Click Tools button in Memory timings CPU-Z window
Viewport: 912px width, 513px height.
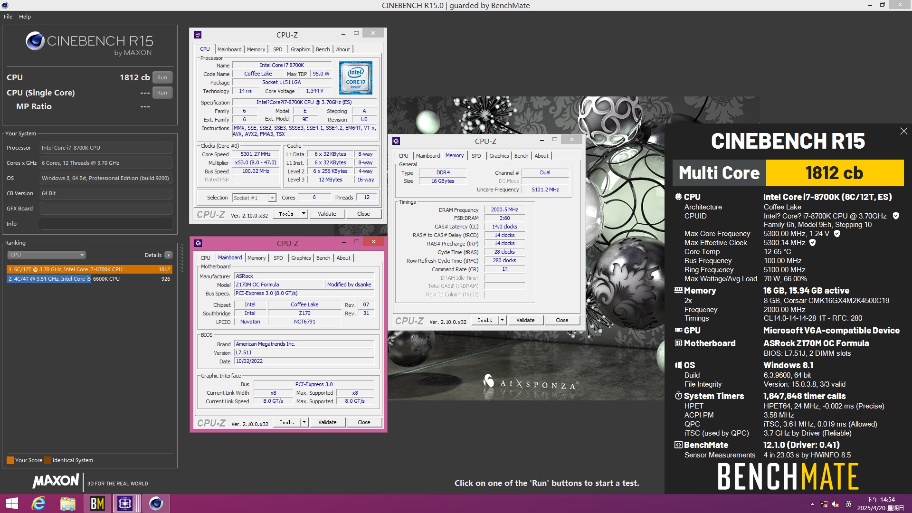(x=484, y=320)
